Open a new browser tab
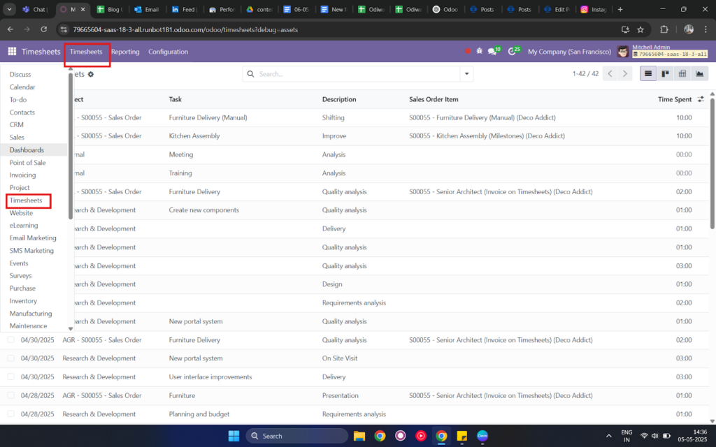 [620, 9]
